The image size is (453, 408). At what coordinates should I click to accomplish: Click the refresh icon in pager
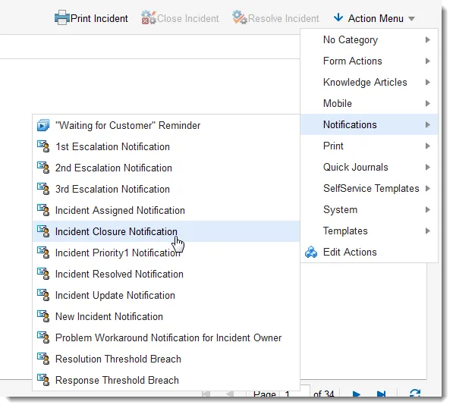[415, 394]
